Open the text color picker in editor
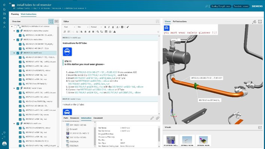The height and width of the screenshot is (149, 265). tap(118, 27)
